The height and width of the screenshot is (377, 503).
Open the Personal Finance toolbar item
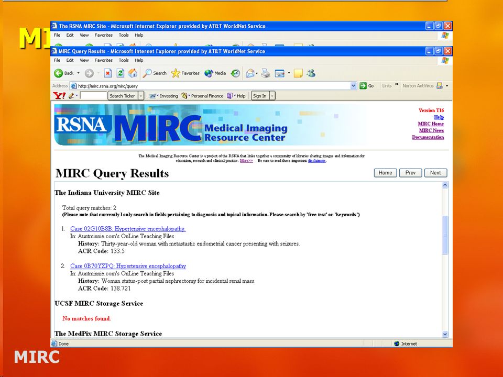pos(202,96)
